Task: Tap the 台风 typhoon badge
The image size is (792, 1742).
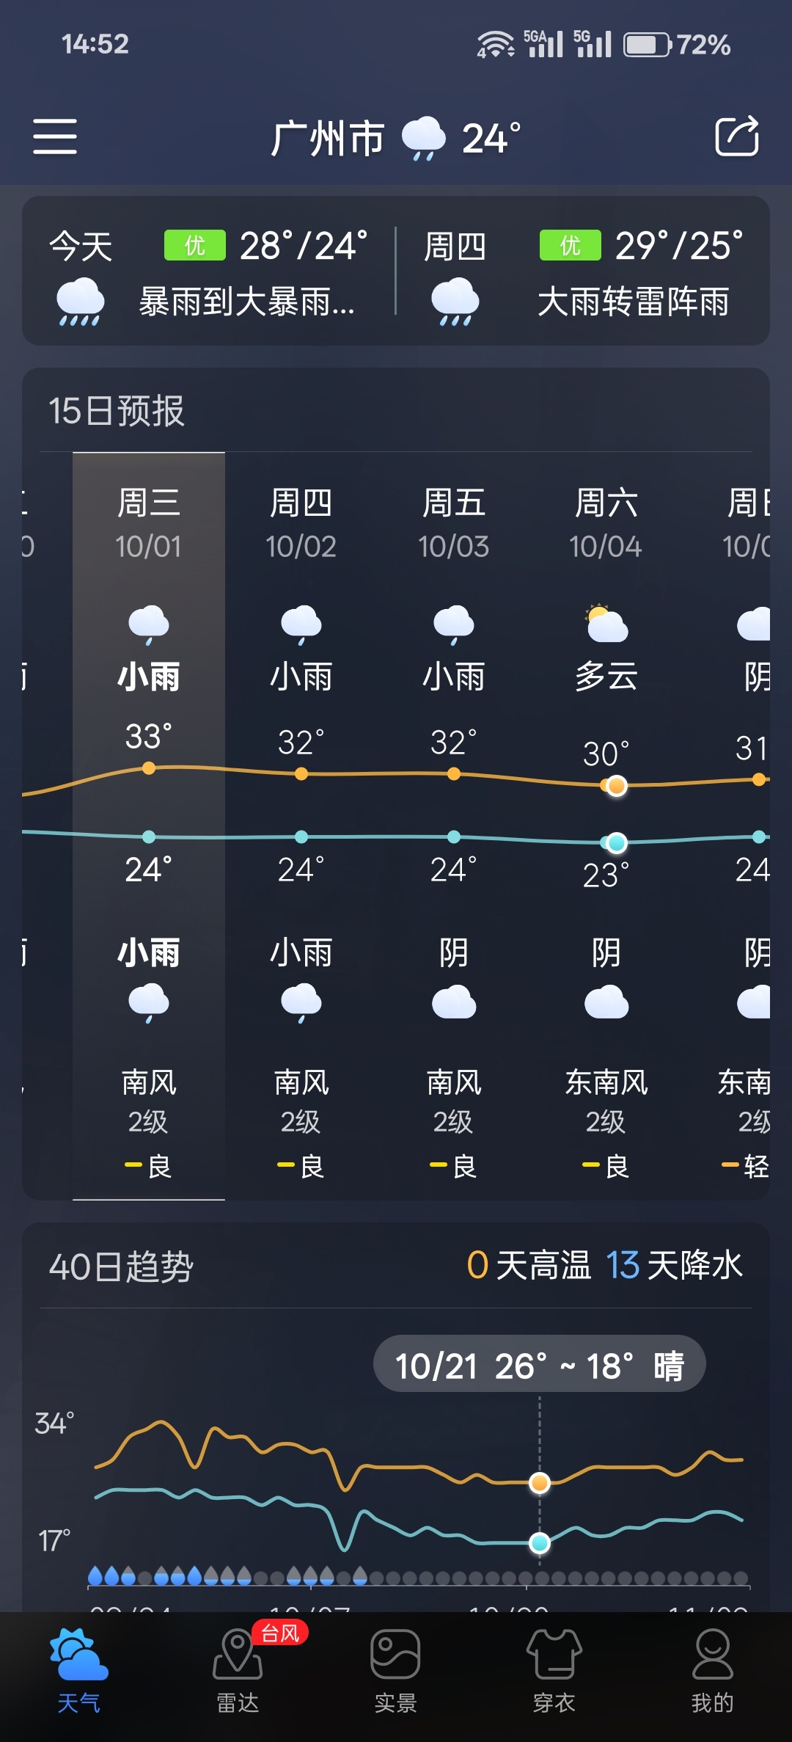Action: click(280, 1633)
